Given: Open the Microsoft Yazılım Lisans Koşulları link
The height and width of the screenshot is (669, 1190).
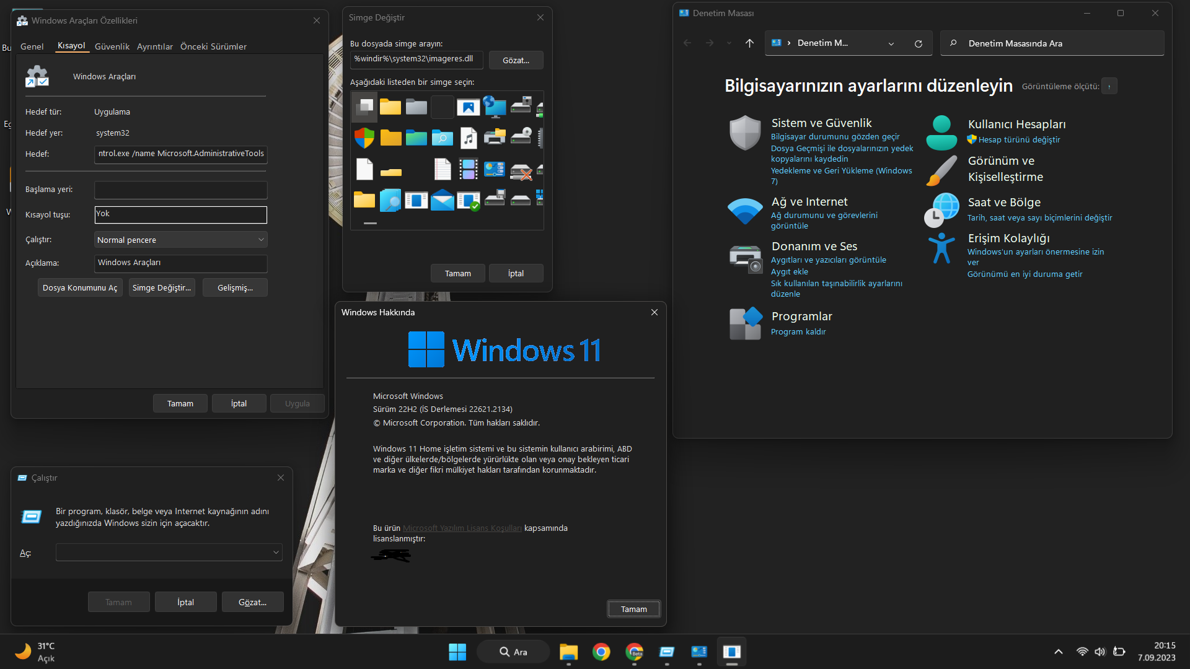Looking at the screenshot, I should pos(462,528).
